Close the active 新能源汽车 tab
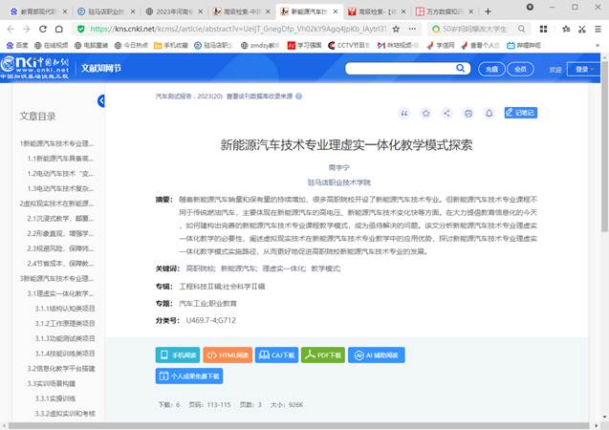The width and height of the screenshot is (609, 430). tap(336, 11)
